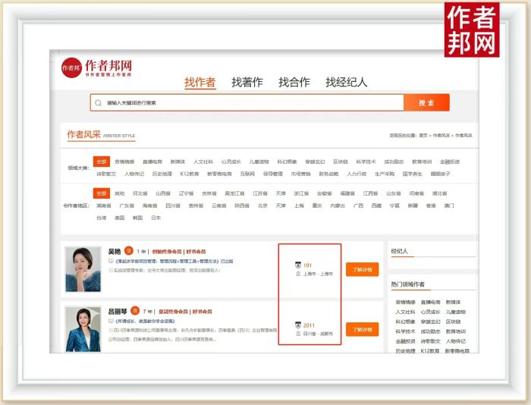The image size is (531, 405).
Task: Click 了解详情 button for 吴艳
Action: (x=362, y=269)
